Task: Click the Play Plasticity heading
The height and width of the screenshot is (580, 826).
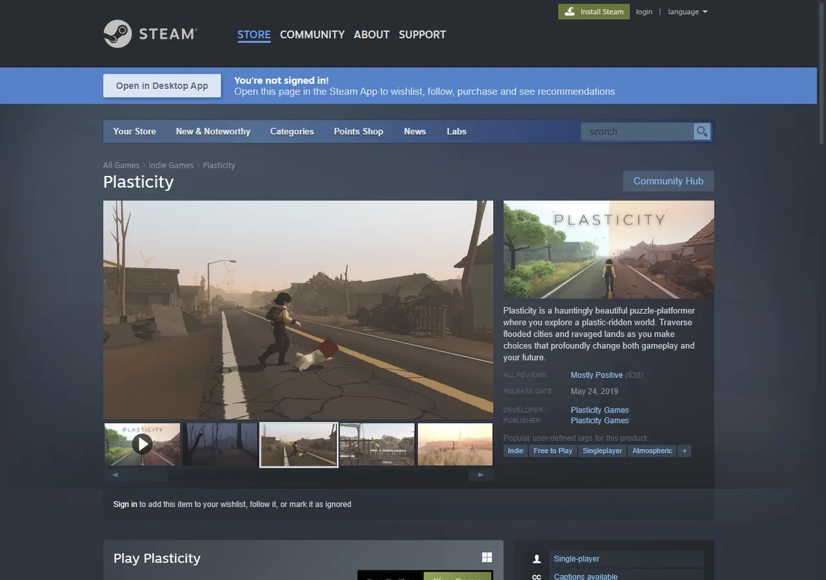Action: [157, 558]
